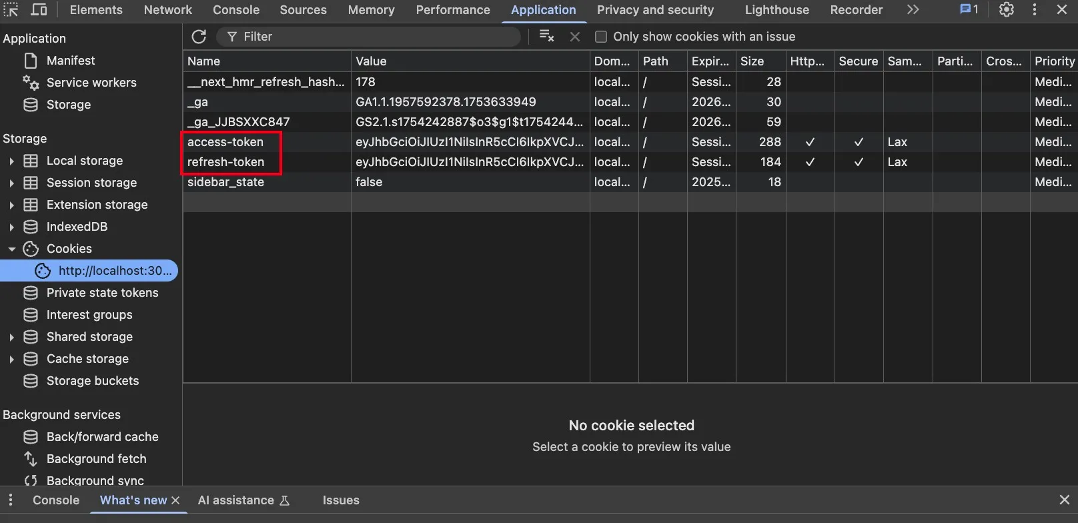Click the cookie Filter input field
The image size is (1078, 523).
point(374,37)
